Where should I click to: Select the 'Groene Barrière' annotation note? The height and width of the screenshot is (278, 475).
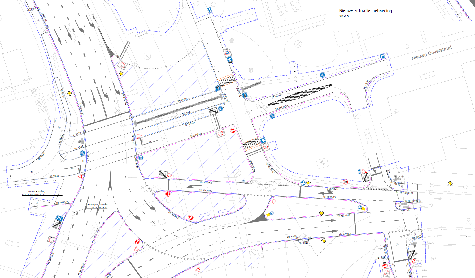coord(36,192)
